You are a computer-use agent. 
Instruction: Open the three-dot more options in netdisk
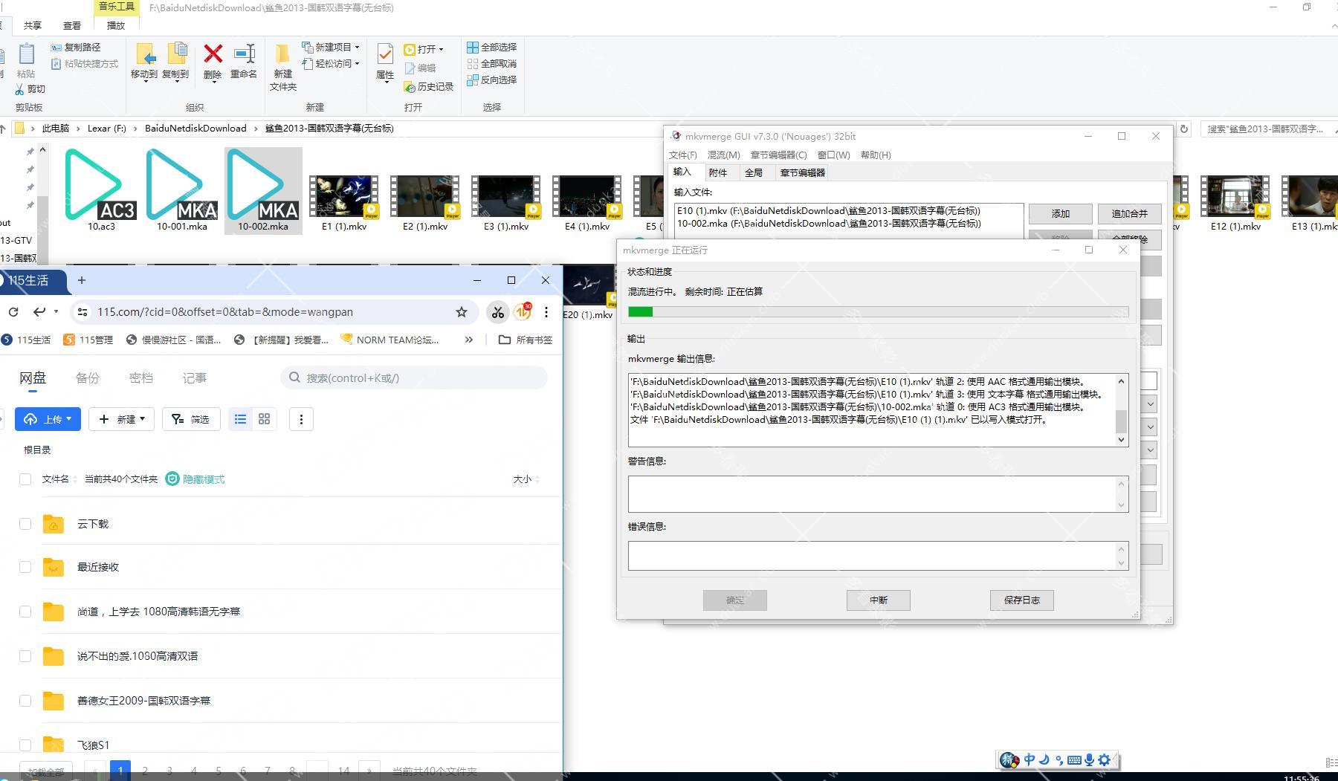tap(301, 419)
